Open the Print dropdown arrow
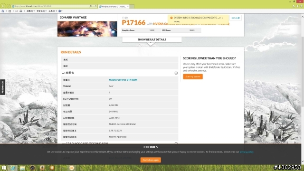The image size is (304, 171). pos(24,11)
